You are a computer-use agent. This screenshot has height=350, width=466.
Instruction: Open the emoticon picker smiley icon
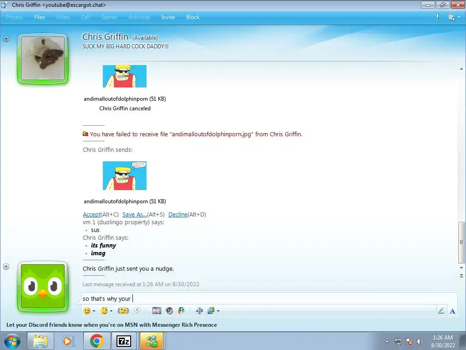[87, 311]
